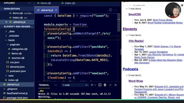Viewport: 184px width, 103px height.
Task: Open terminal panel overflow ellipsis
Action: pyautogui.click(x=56, y=85)
